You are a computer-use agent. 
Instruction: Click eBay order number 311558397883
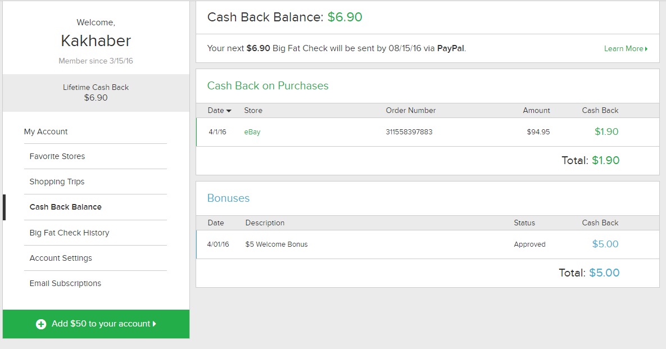coord(409,132)
